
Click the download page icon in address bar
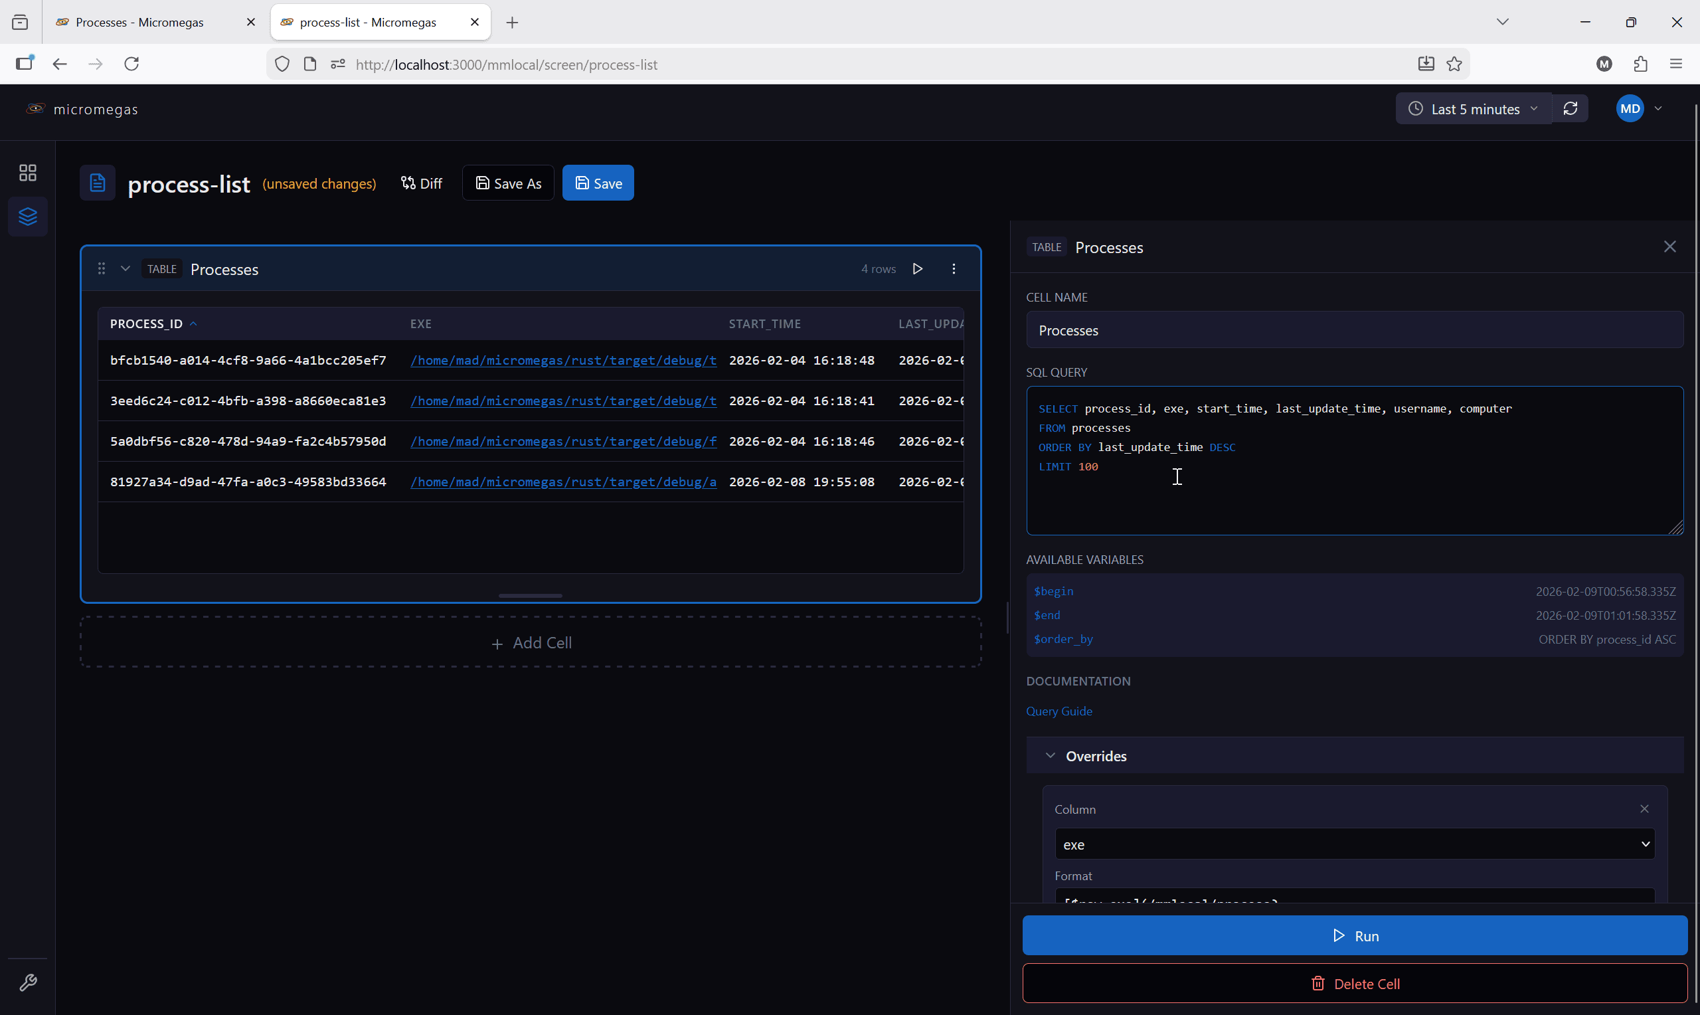(x=1425, y=64)
